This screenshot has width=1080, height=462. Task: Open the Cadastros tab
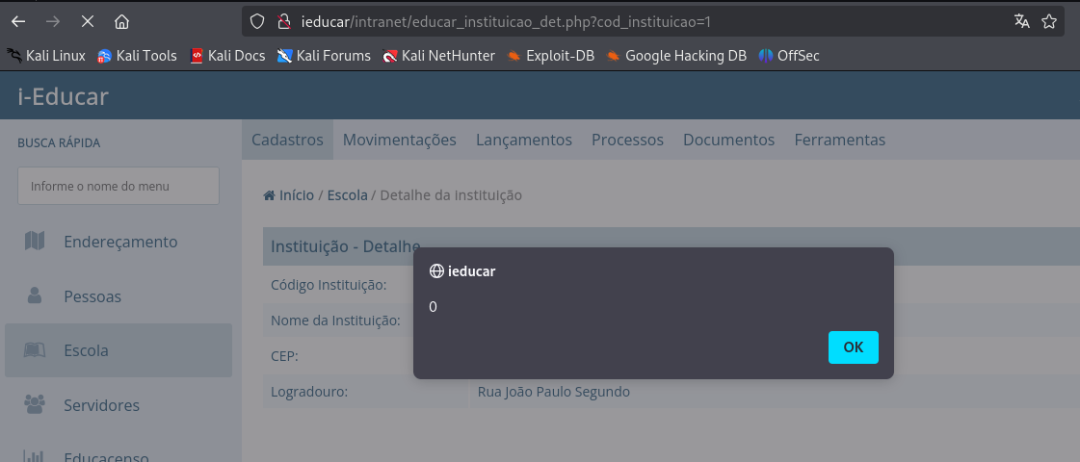(x=287, y=140)
